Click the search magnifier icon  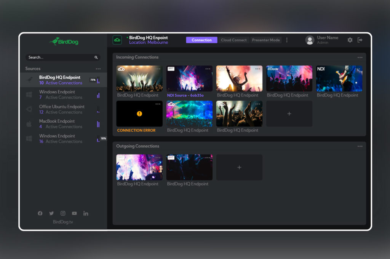[96, 57]
